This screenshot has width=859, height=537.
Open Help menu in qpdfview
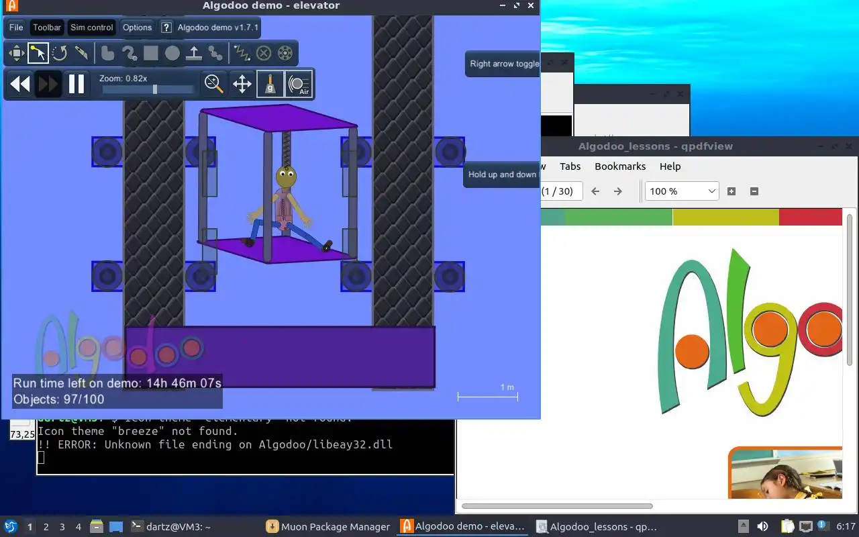coord(670,166)
